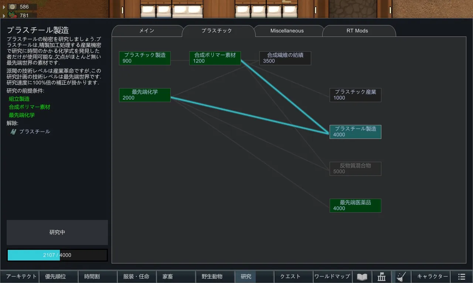Click the silver resource icon

click(x=13, y=7)
